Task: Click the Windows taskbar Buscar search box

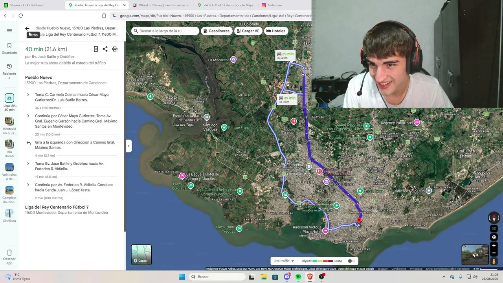Action: pos(217,277)
